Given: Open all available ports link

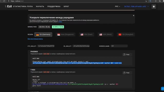Looking at the screenshot, I should pyautogui.click(x=35, y=39).
